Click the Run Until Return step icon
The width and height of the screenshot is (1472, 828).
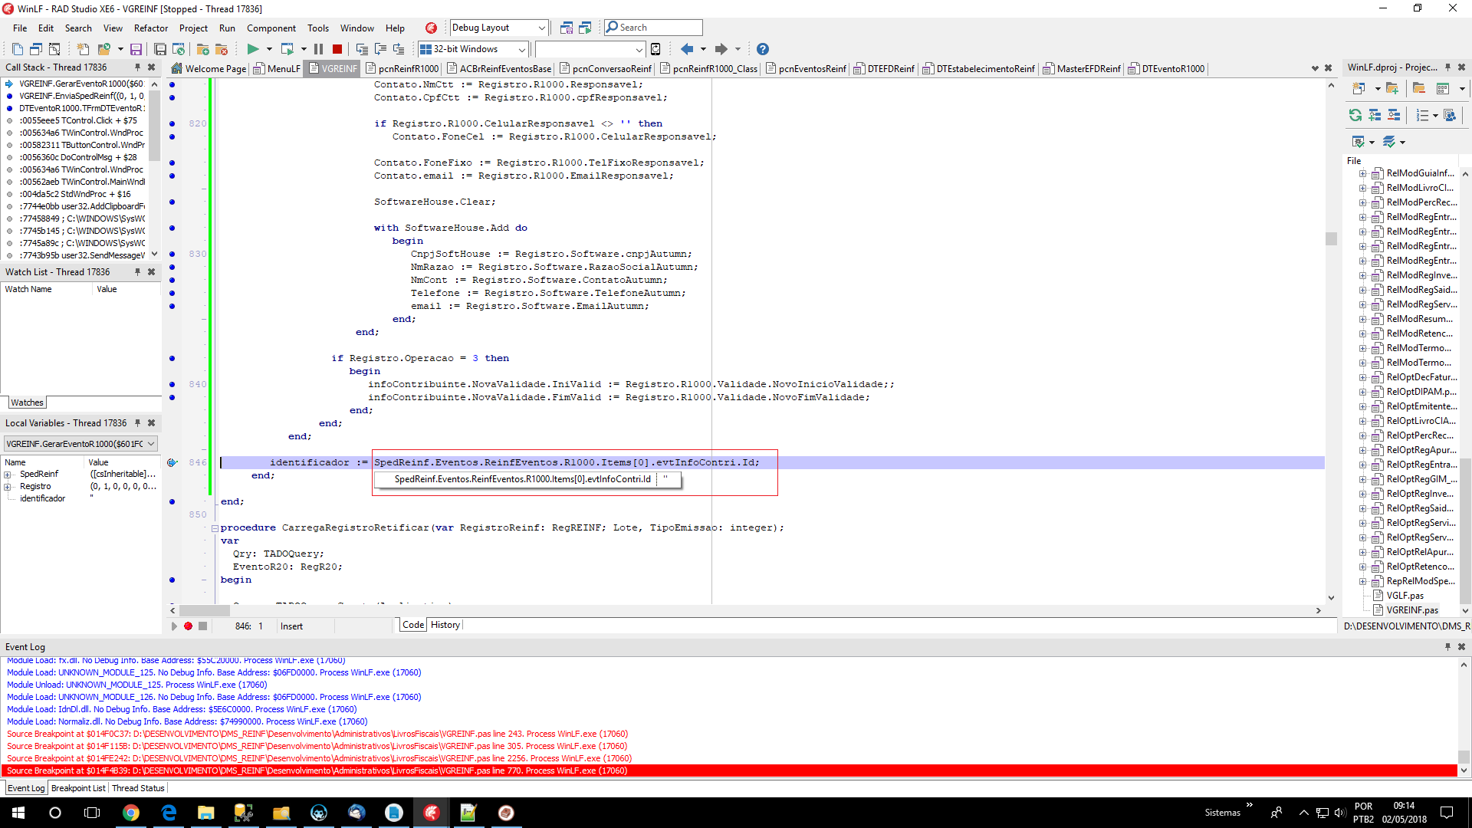point(399,49)
